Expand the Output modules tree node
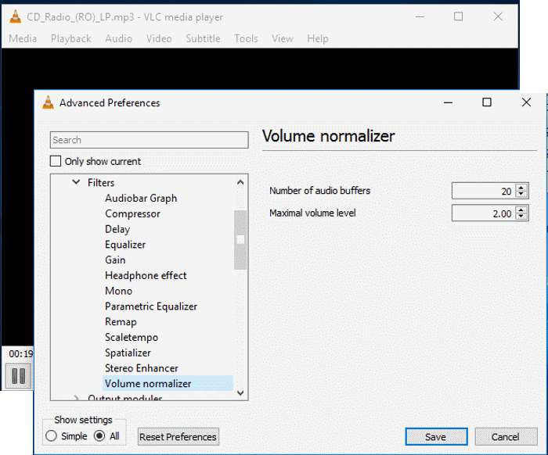The height and width of the screenshot is (455, 548). [76, 398]
